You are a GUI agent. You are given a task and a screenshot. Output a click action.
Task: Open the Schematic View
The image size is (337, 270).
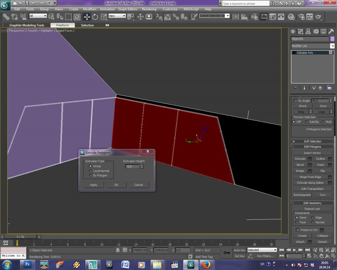(281, 16)
